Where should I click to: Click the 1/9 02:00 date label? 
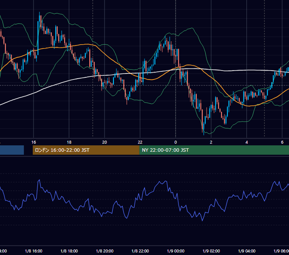point(211,251)
